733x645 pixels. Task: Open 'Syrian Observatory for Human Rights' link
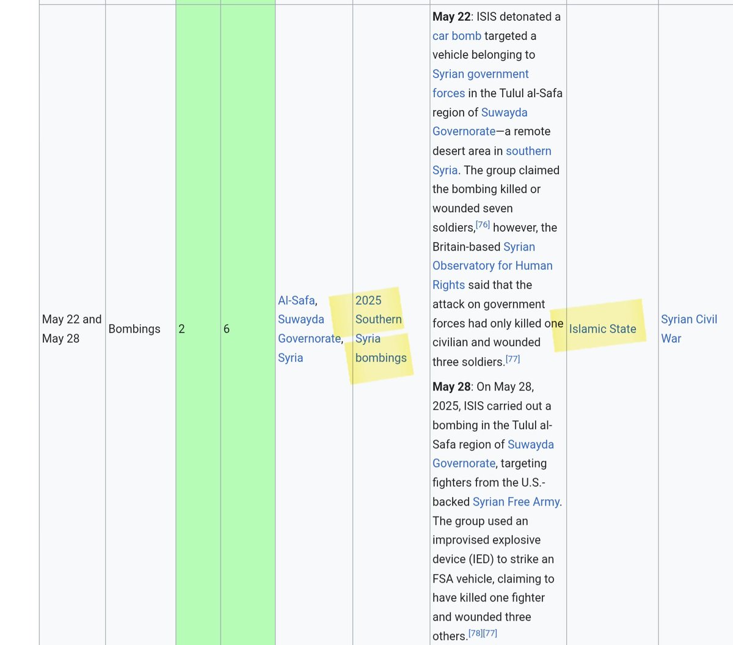tap(492, 265)
